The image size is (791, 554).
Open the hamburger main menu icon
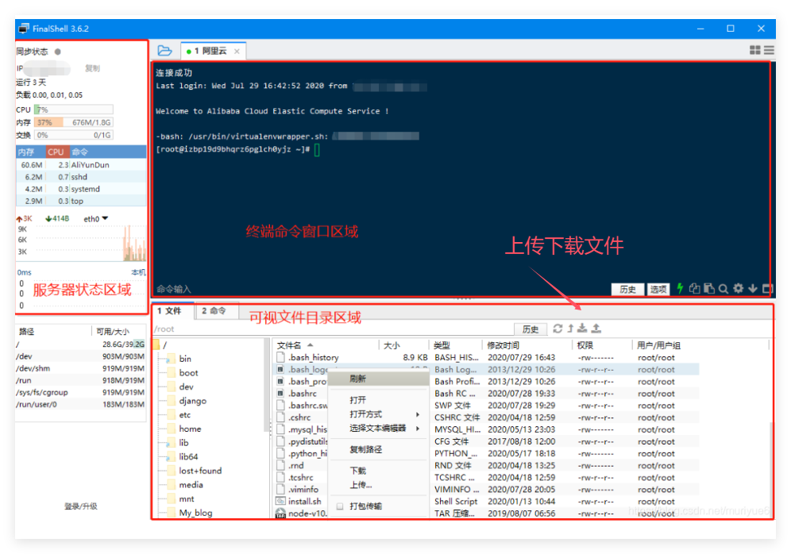click(x=769, y=50)
